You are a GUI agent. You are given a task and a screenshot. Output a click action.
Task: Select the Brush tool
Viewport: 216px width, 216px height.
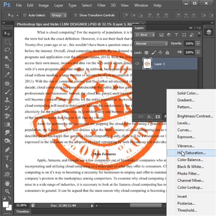click(7, 91)
